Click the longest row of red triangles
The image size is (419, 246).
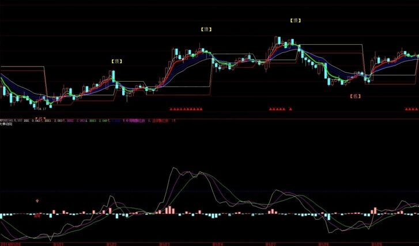(x=186, y=108)
